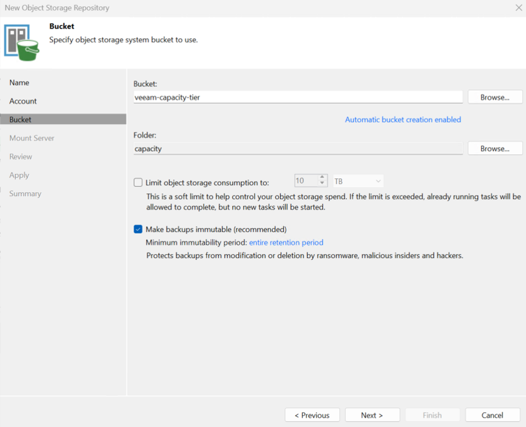Select the Bucket wizard step
Viewport: 526px width, 427px height.
63,119
